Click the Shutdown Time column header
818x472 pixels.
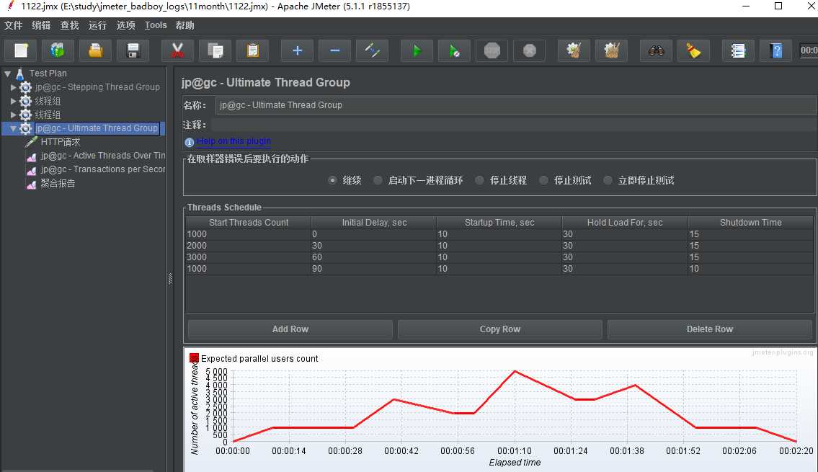pyautogui.click(x=751, y=222)
